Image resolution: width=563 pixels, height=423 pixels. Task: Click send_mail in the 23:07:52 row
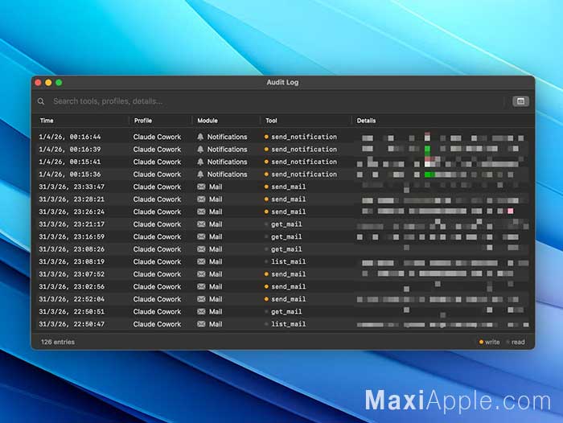pos(288,274)
